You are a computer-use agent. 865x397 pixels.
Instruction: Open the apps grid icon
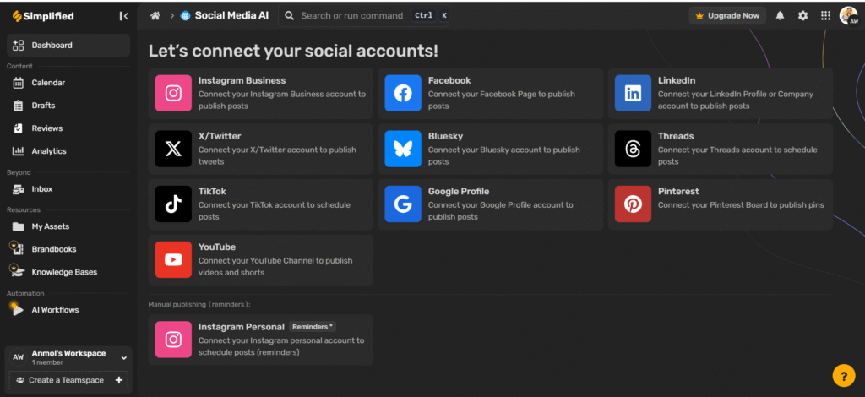click(825, 15)
